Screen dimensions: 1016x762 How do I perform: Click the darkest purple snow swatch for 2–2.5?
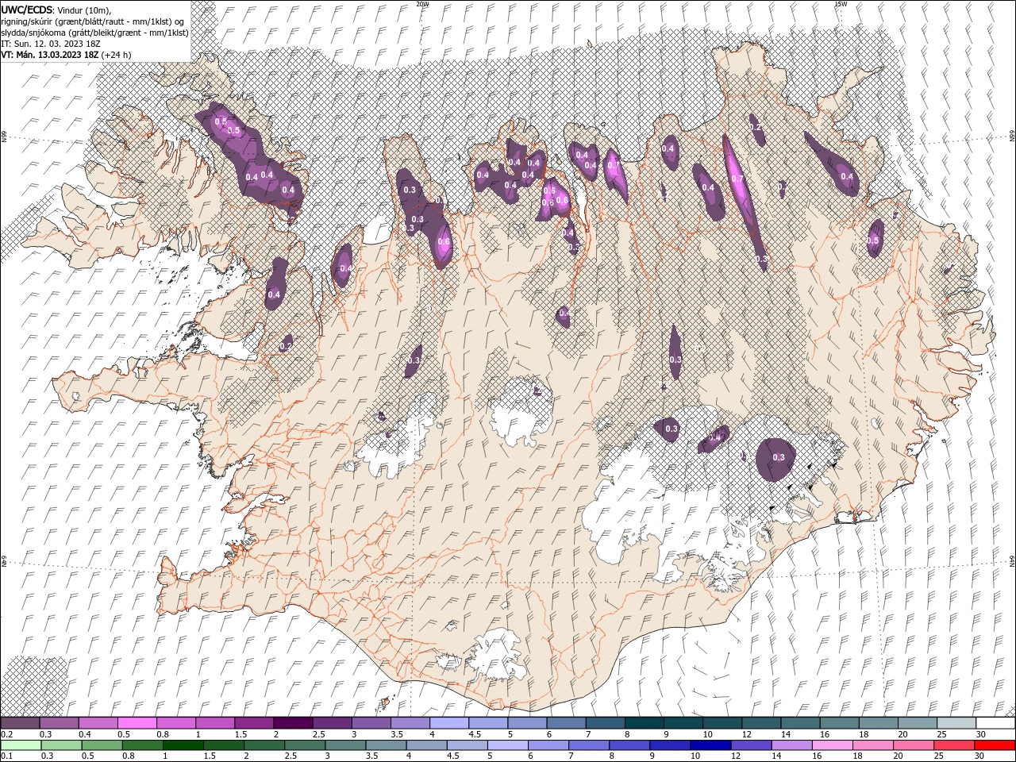click(x=293, y=722)
